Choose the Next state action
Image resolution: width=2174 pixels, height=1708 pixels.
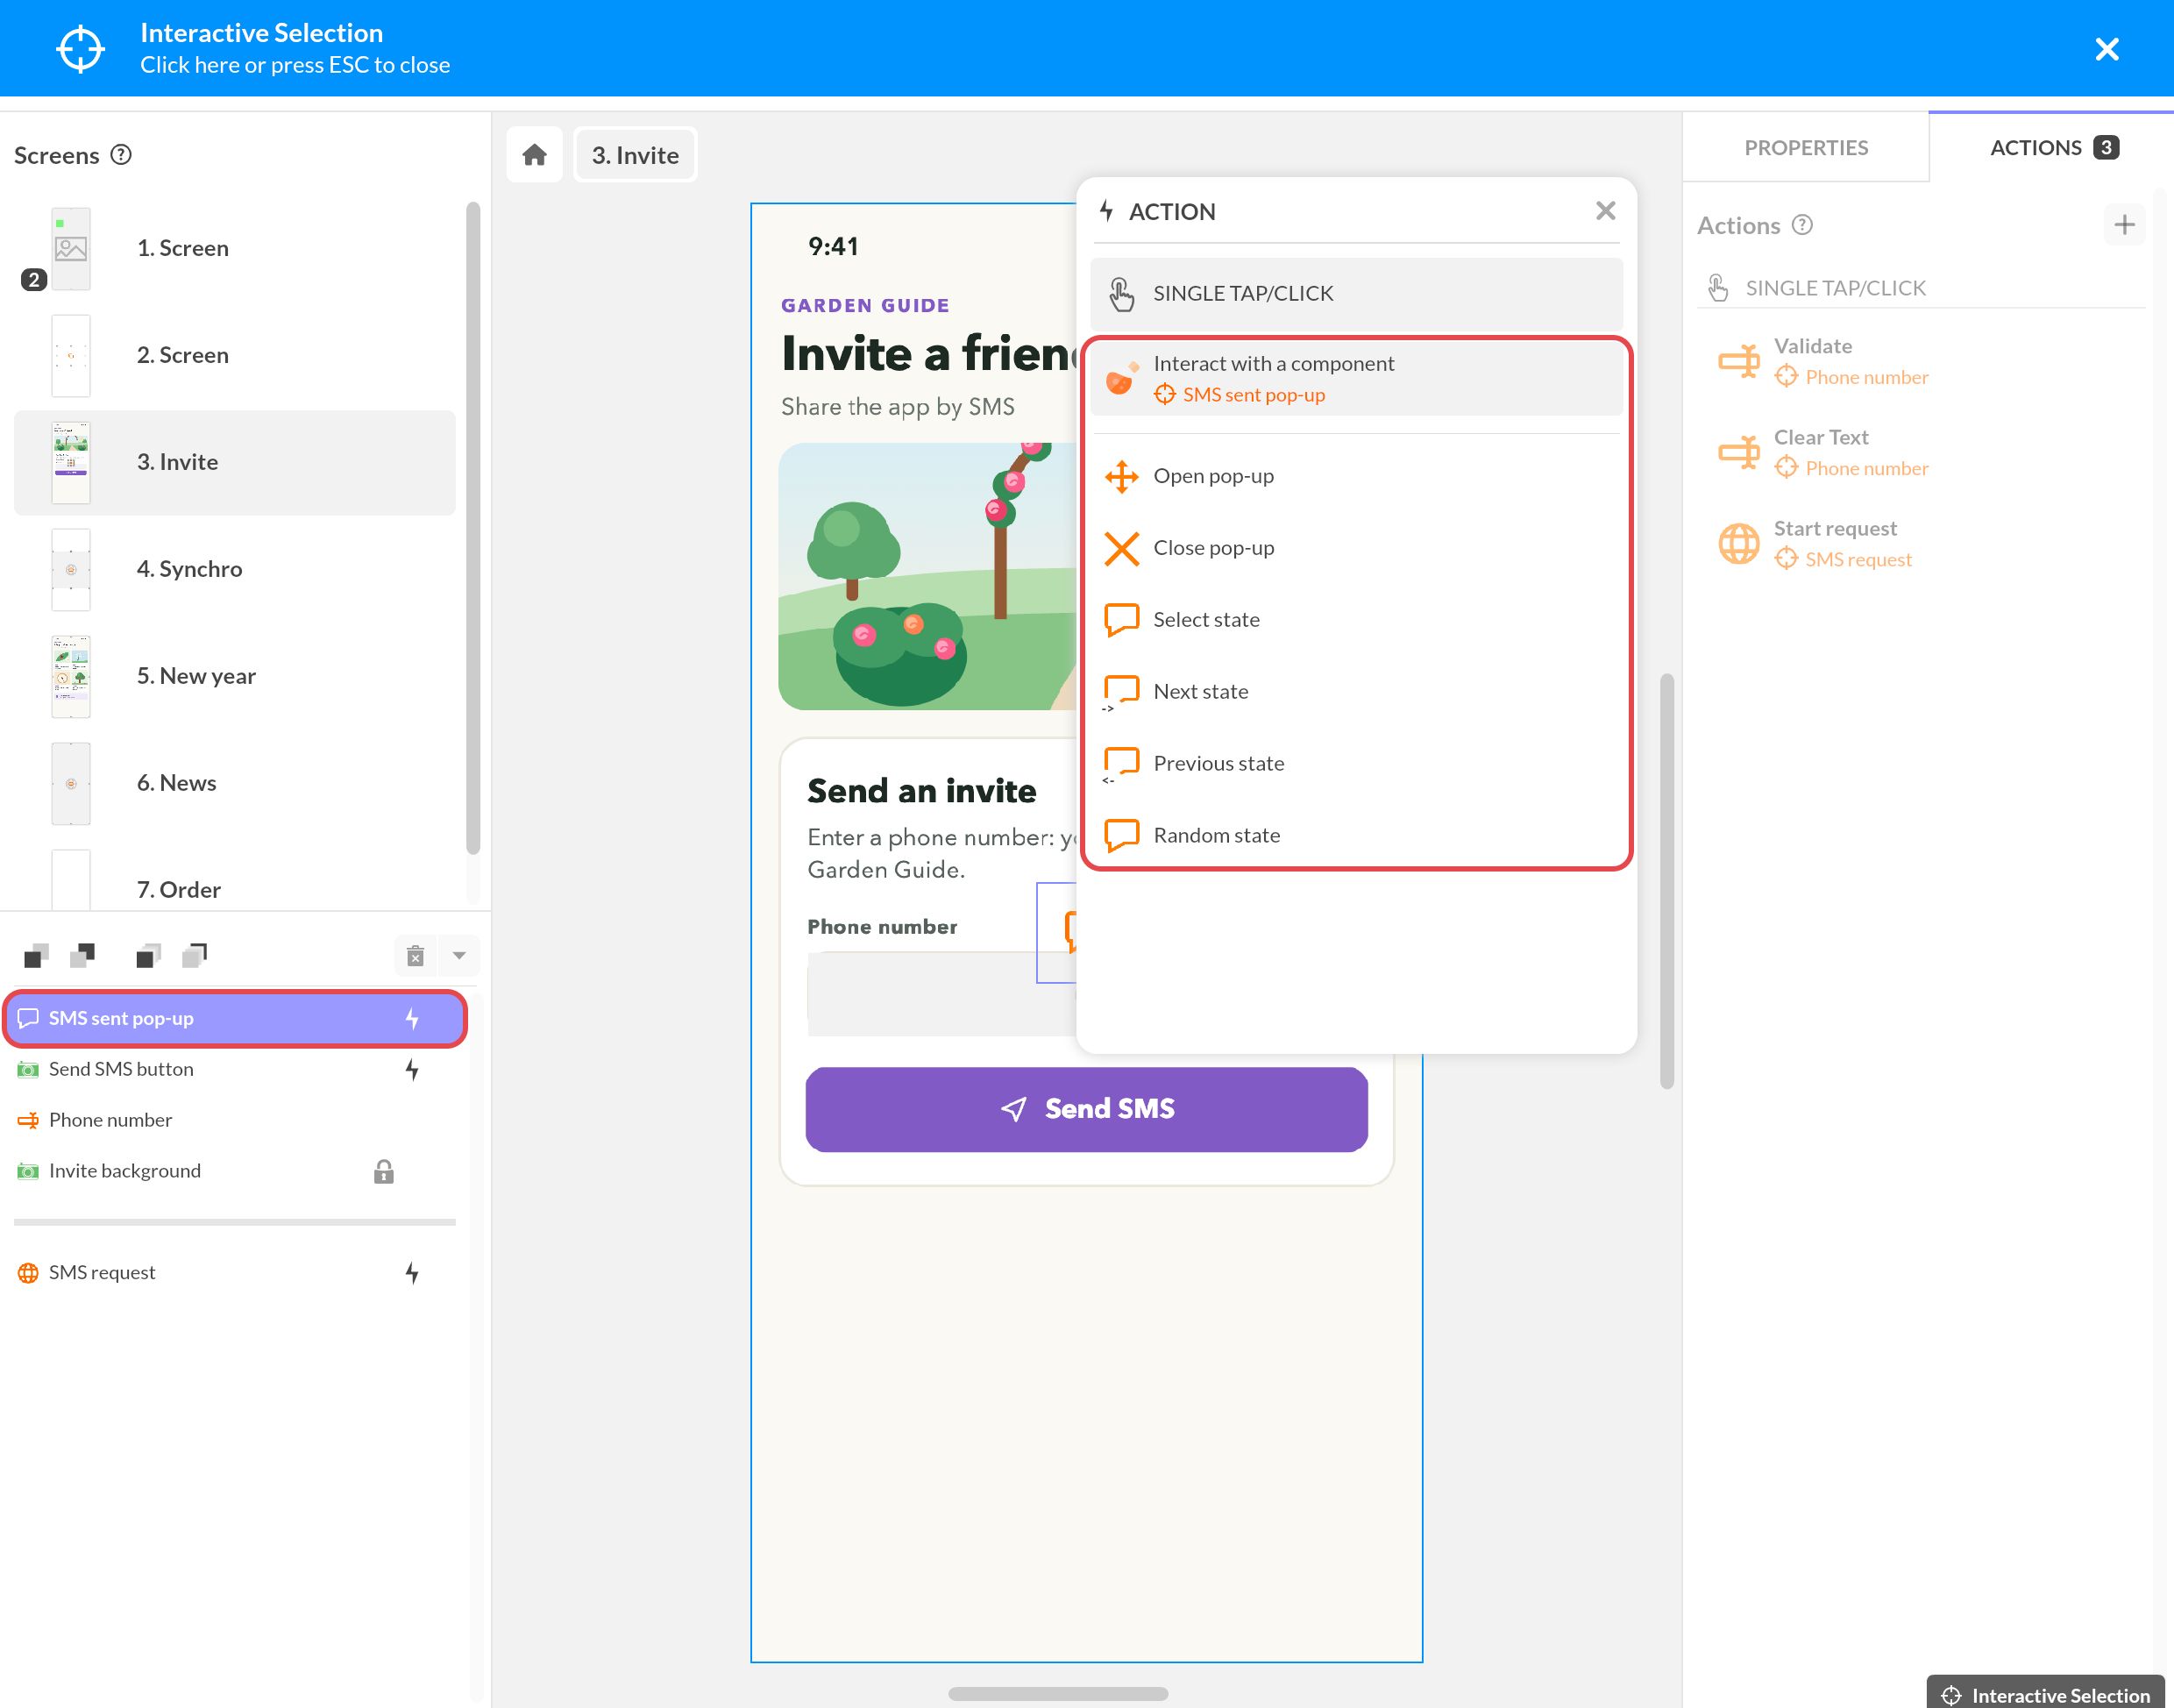click(1356, 692)
